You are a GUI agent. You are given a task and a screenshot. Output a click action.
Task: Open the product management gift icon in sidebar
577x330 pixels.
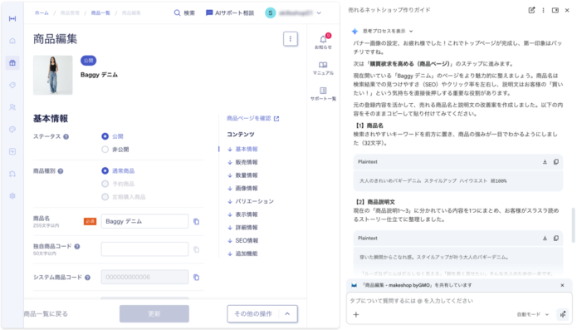[x=12, y=63]
